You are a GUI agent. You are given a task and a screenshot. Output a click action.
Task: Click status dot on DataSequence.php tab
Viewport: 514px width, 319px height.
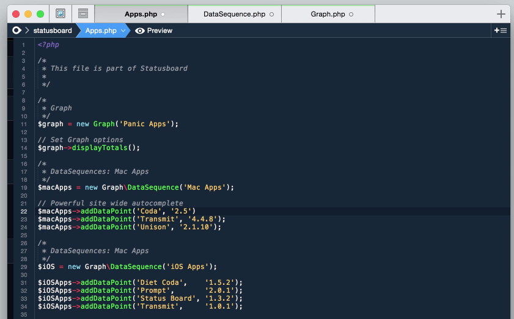[271, 14]
